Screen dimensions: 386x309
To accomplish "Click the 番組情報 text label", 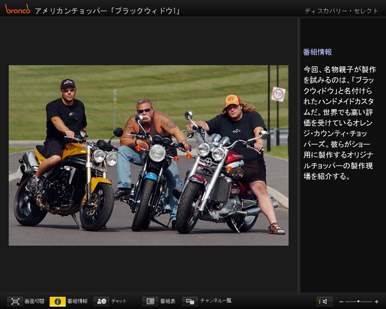I will (x=77, y=301).
